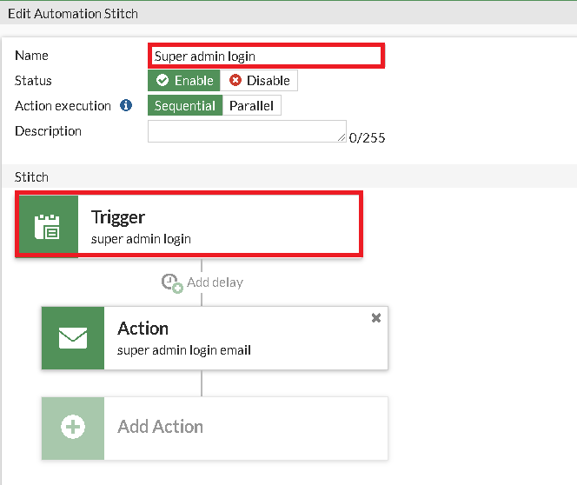Open the super admin login email Action

(243, 338)
